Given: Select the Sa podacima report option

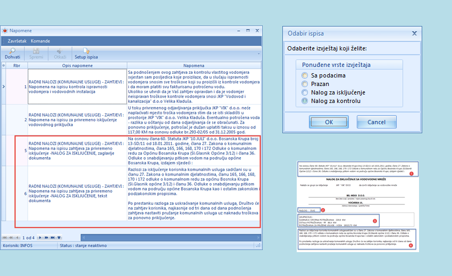Looking at the screenshot, I should click(x=305, y=75).
